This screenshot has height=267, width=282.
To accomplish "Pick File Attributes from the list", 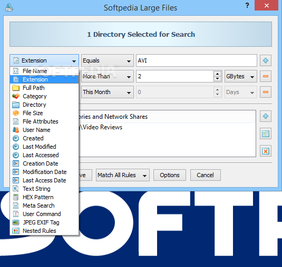I will point(44,121).
